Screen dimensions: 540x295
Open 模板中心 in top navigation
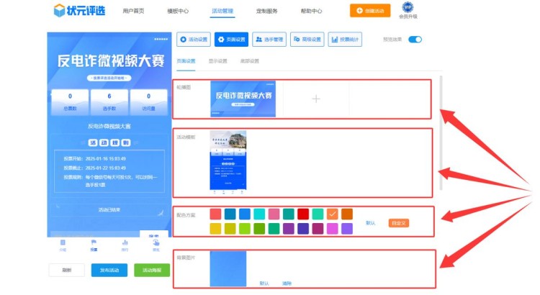pos(178,12)
